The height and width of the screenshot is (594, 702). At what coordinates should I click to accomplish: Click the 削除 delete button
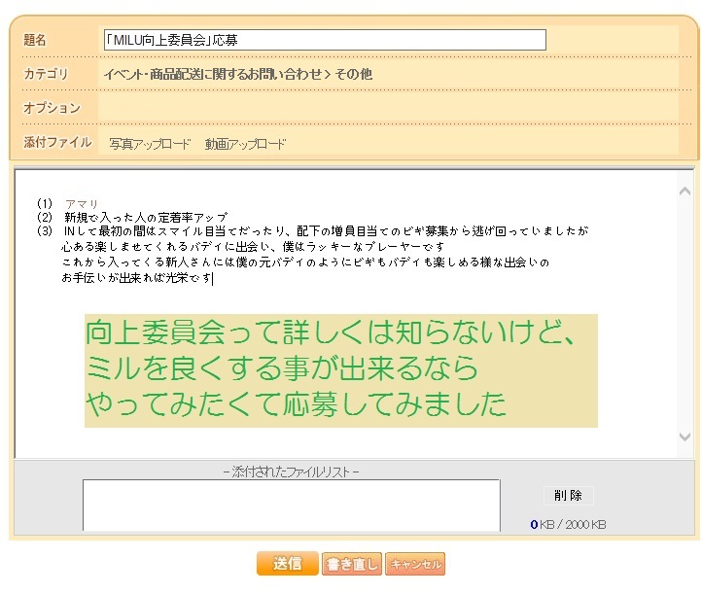(x=568, y=495)
